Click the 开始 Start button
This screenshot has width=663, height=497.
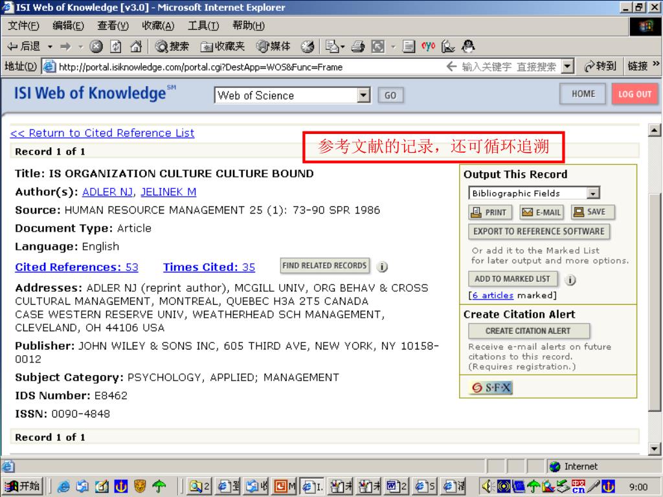pyautogui.click(x=24, y=487)
